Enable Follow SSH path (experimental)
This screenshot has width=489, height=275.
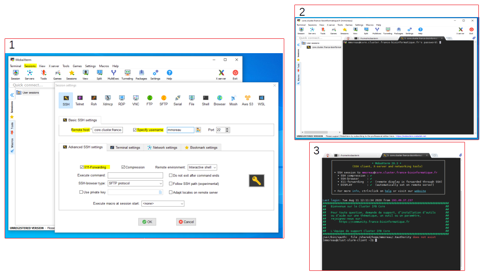coord(171,183)
